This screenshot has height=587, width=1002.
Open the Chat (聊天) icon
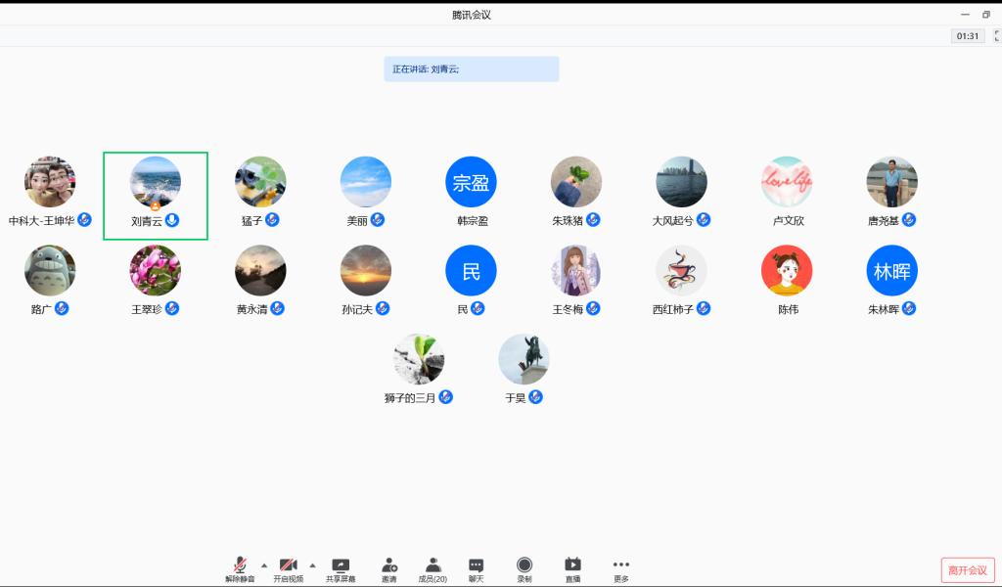[476, 565]
